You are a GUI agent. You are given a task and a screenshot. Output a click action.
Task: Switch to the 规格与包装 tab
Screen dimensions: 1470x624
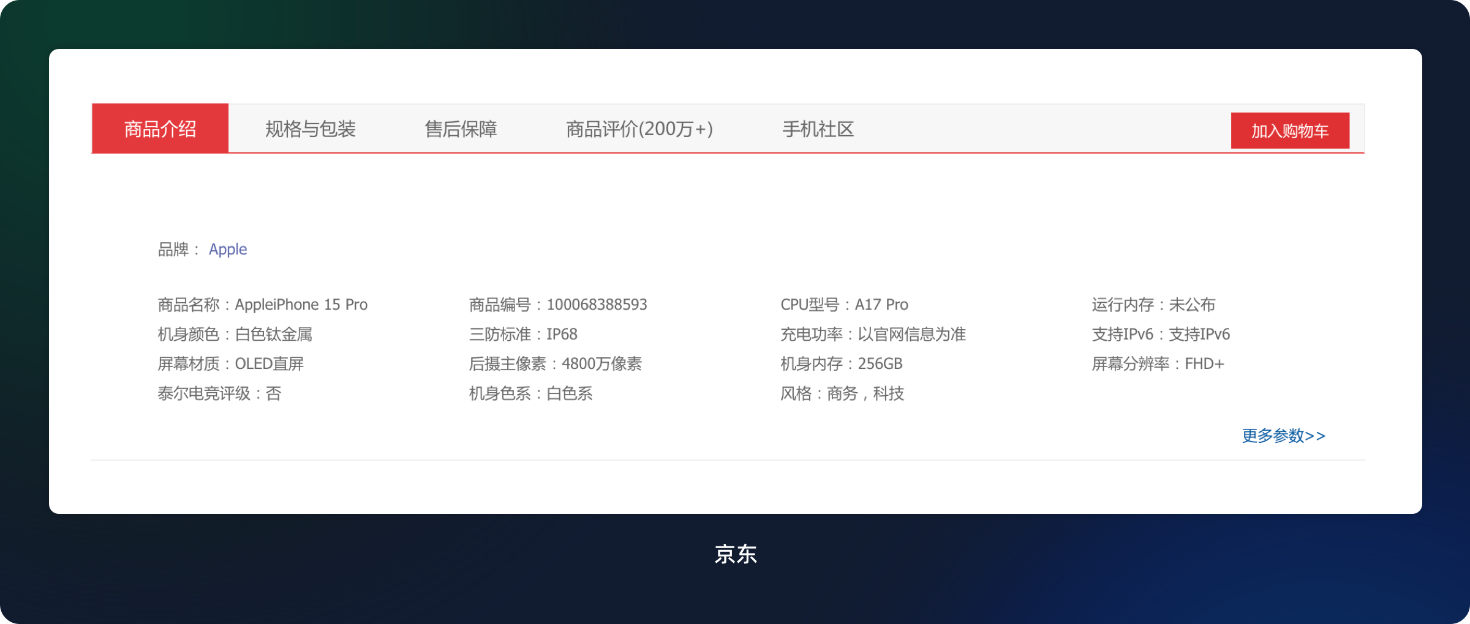pyautogui.click(x=311, y=128)
